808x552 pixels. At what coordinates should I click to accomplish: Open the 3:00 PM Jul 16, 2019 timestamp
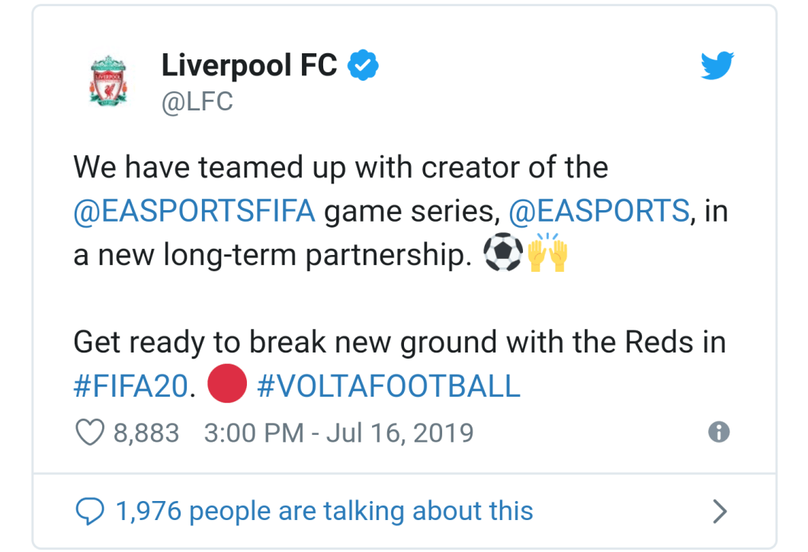pos(338,433)
